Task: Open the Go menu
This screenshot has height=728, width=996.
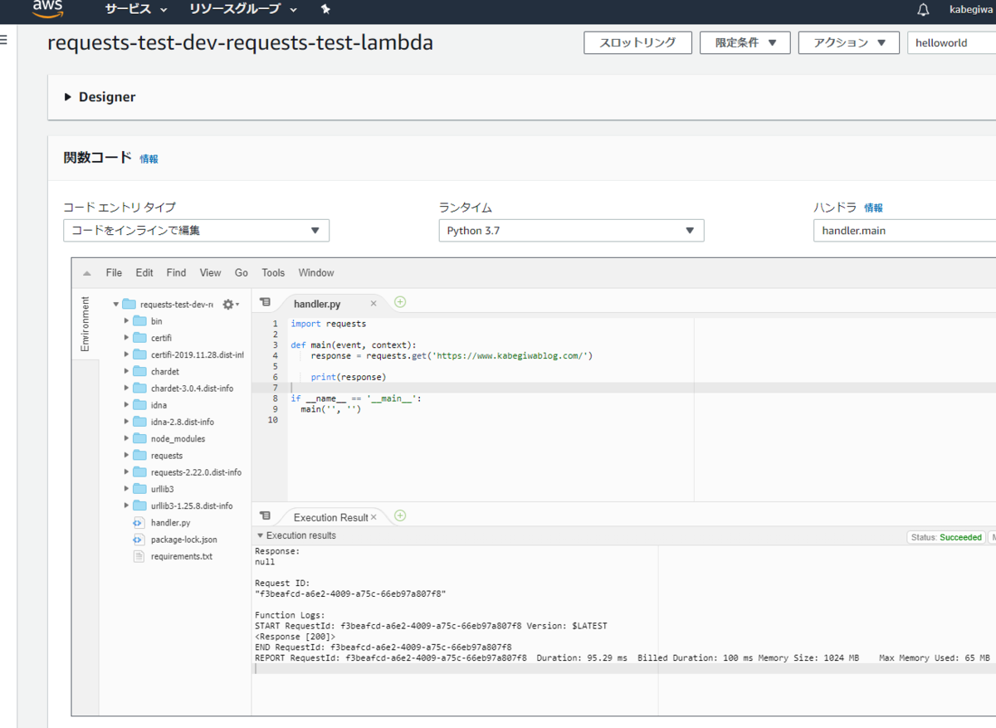Action: 242,273
